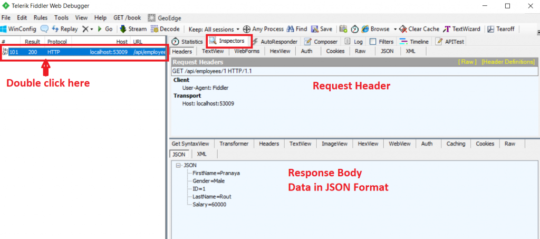This screenshot has height=239, width=540.
Task: Click the GeoEdge menu item
Action: 165,18
